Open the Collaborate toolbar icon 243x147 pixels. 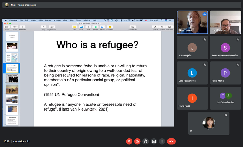133,27
